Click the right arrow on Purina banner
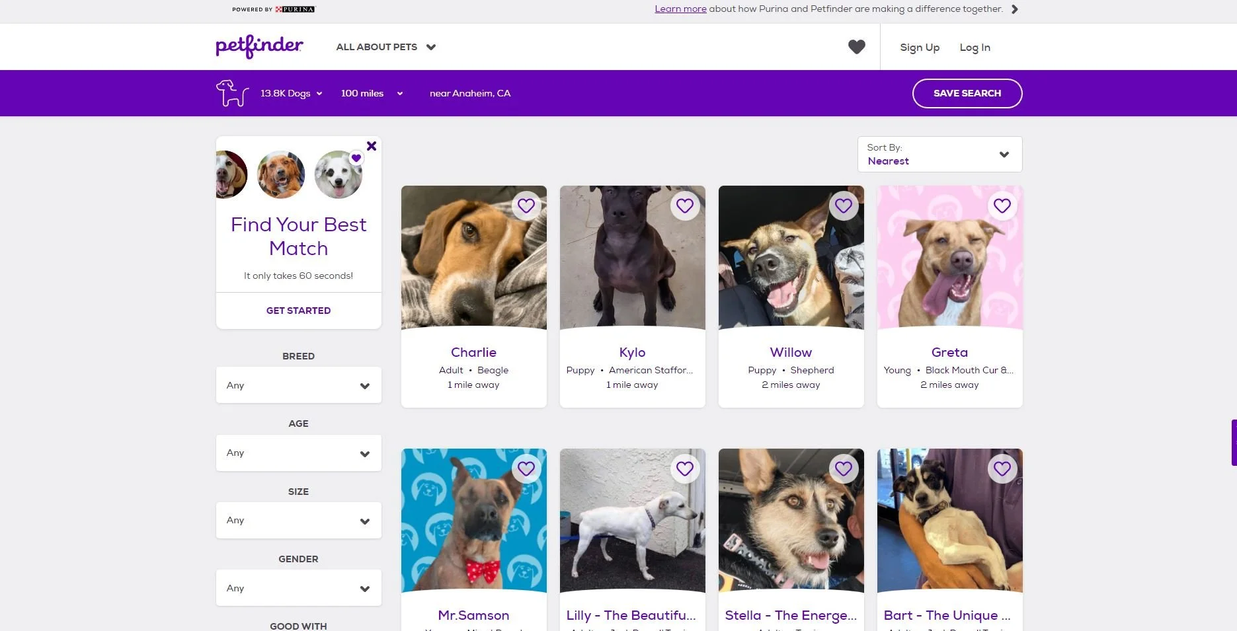Image resolution: width=1237 pixels, height=631 pixels. coord(1015,9)
